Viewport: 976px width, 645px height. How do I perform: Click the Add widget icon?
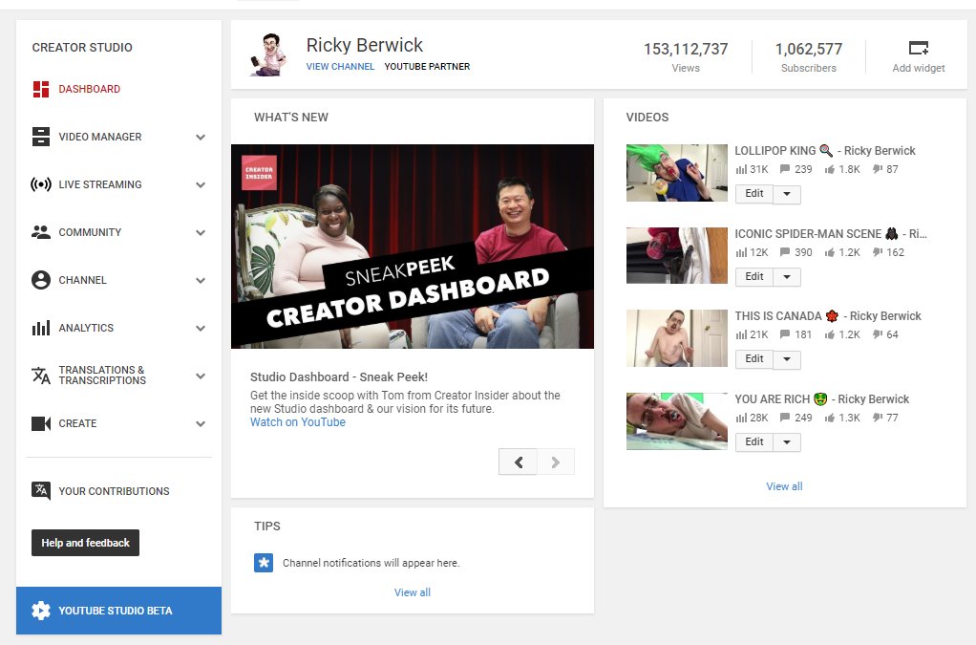point(919,48)
